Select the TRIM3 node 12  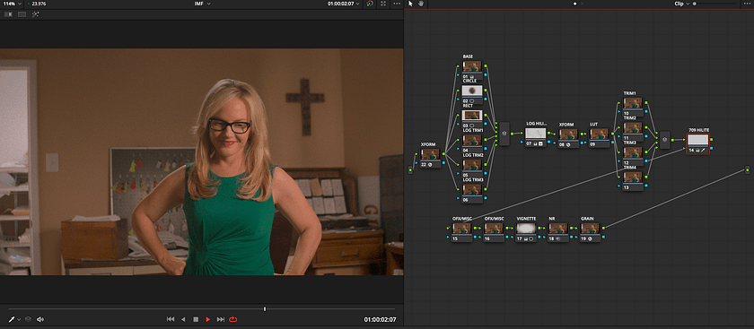633,156
